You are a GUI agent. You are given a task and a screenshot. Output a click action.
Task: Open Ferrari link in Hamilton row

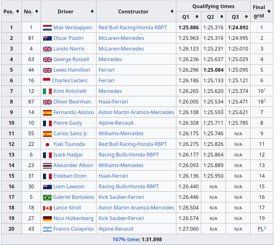[106, 70]
